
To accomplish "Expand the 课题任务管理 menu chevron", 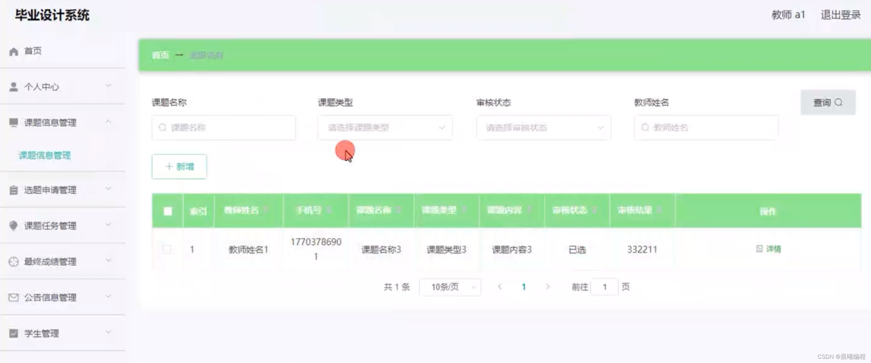I will click(x=108, y=224).
